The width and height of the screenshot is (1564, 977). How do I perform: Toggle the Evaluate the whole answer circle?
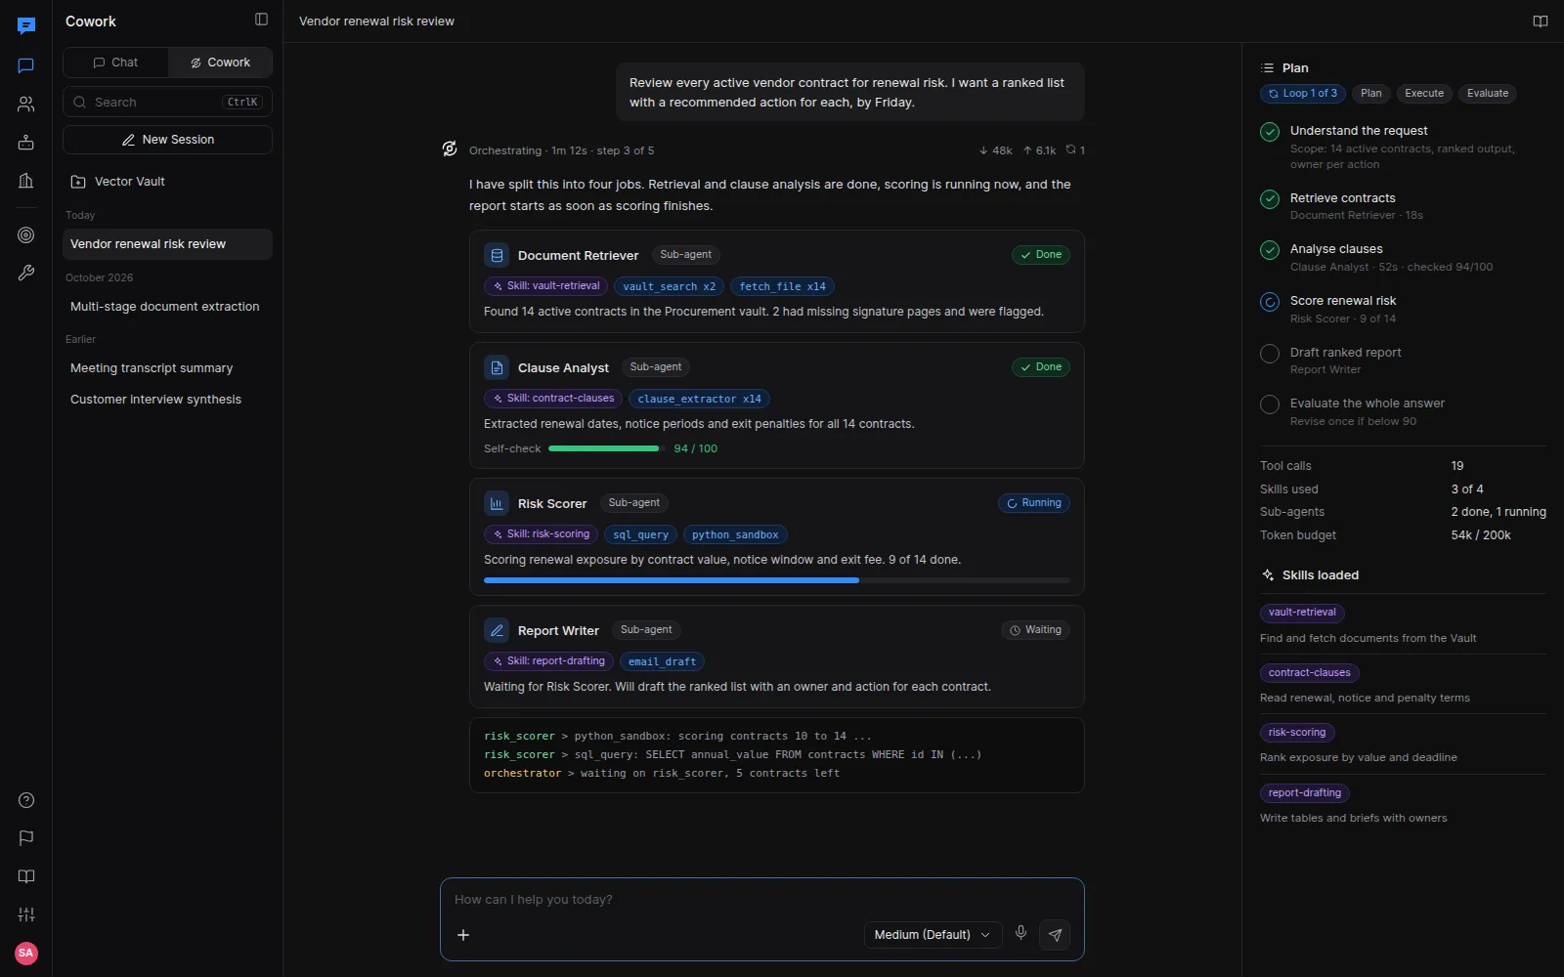coord(1270,404)
